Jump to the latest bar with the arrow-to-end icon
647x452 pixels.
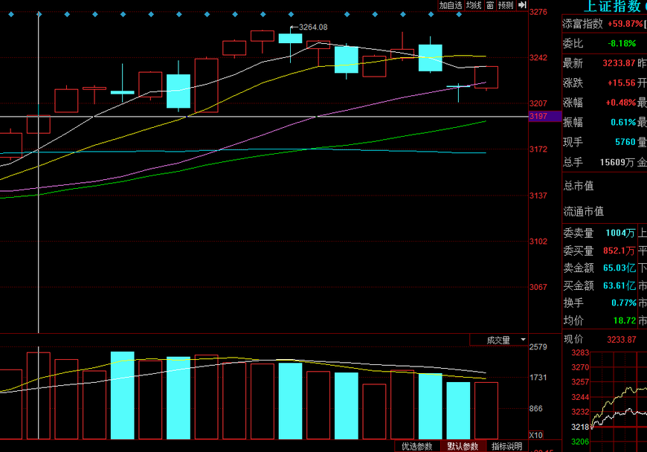(522, 5)
